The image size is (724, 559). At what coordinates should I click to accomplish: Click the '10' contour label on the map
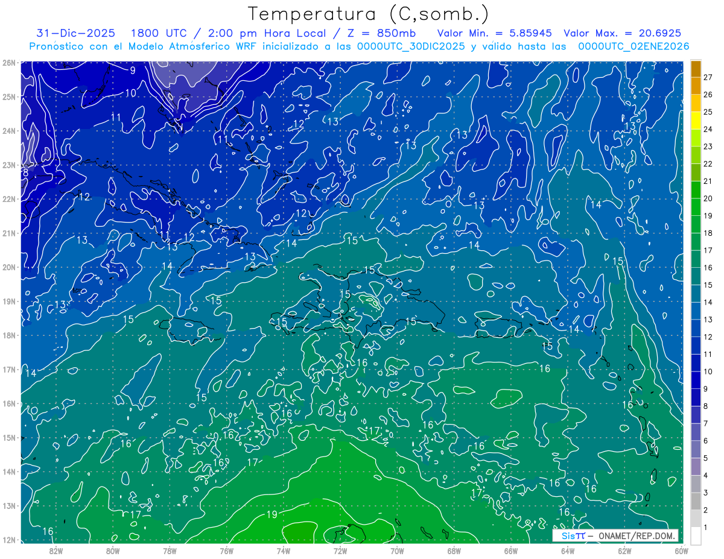[131, 93]
